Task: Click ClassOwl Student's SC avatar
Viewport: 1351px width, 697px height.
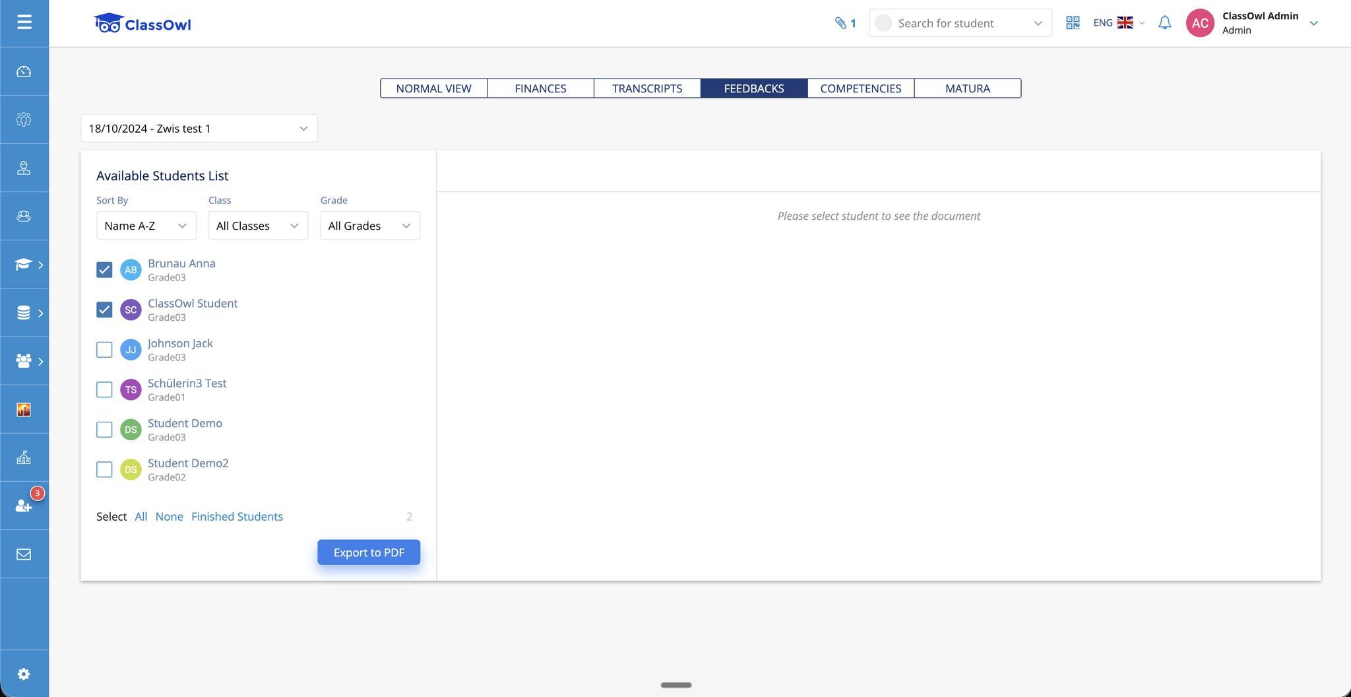Action: pyautogui.click(x=131, y=310)
